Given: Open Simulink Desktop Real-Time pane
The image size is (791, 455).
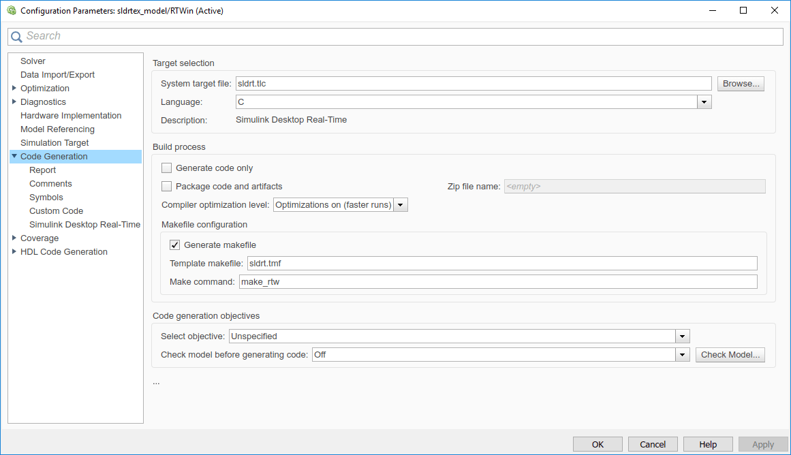Looking at the screenshot, I should coord(84,225).
